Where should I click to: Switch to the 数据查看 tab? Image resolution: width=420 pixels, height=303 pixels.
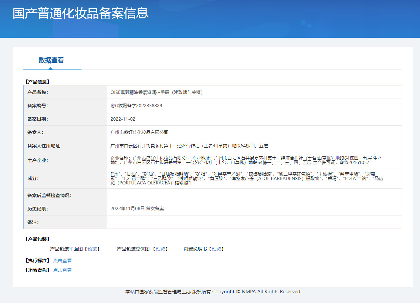(x=51, y=60)
